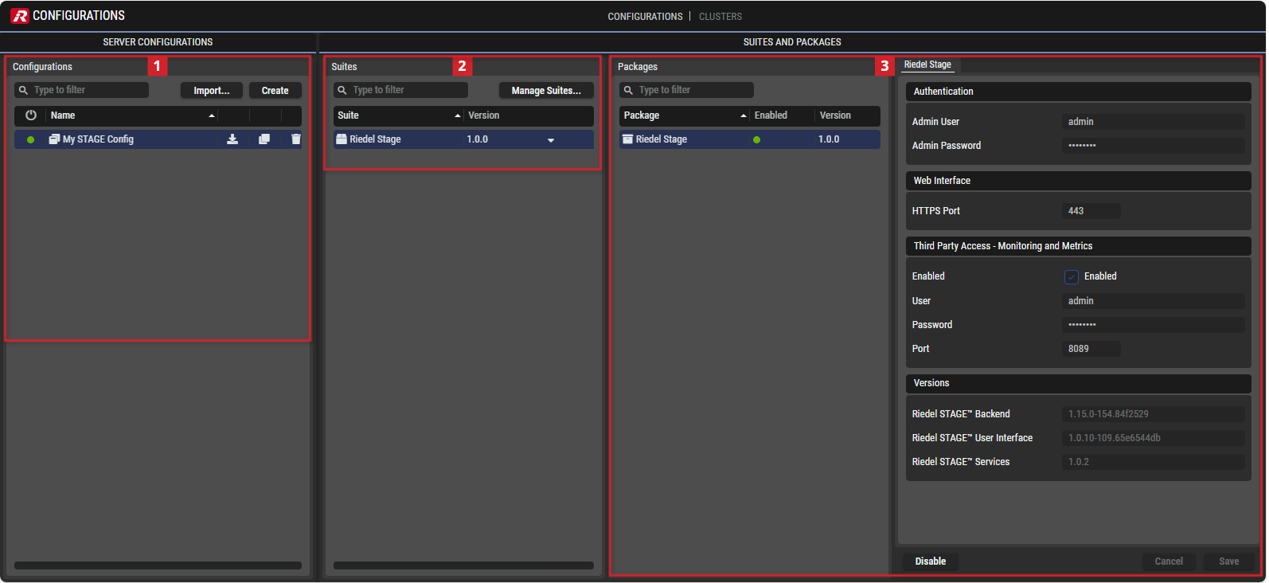The image size is (1269, 583).
Task: Click the green Enabled dot of Riedel Stage package
Action: 756,140
